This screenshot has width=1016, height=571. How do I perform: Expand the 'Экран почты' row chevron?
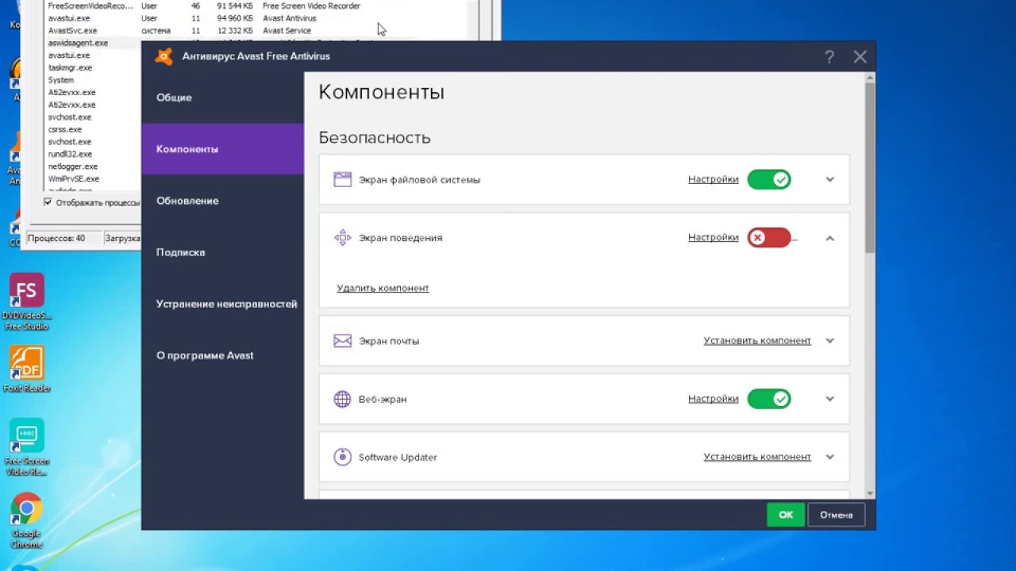pos(829,341)
